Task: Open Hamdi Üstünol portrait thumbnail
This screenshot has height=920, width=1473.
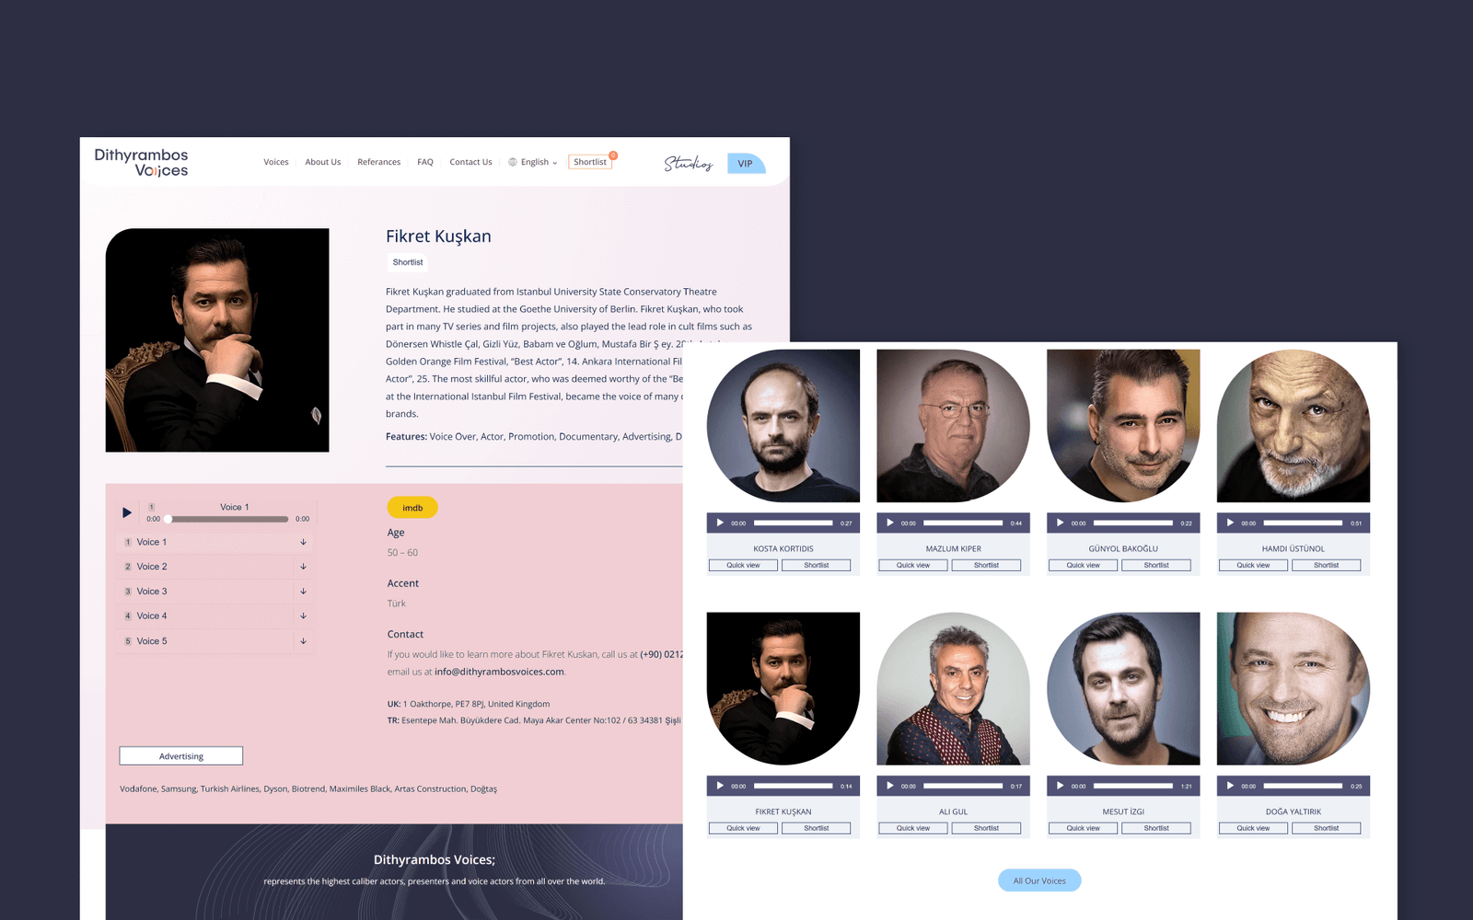Action: coord(1293,425)
